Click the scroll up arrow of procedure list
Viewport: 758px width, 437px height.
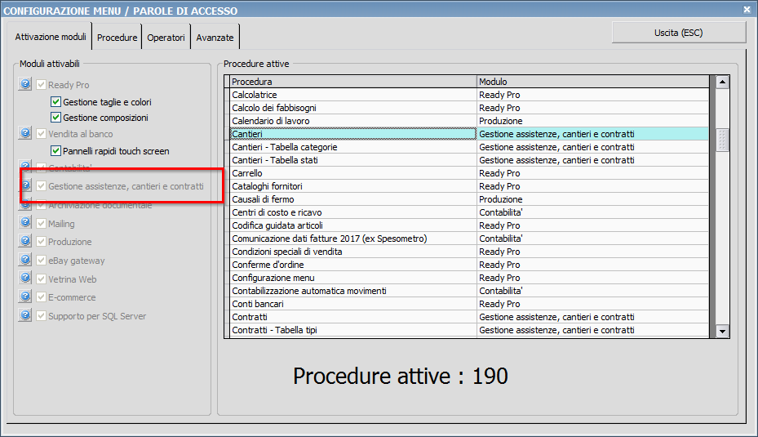pos(722,82)
